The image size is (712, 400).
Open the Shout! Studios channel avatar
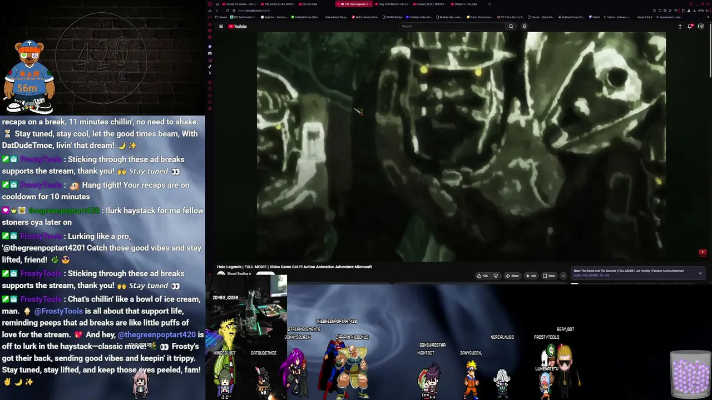[x=221, y=274]
